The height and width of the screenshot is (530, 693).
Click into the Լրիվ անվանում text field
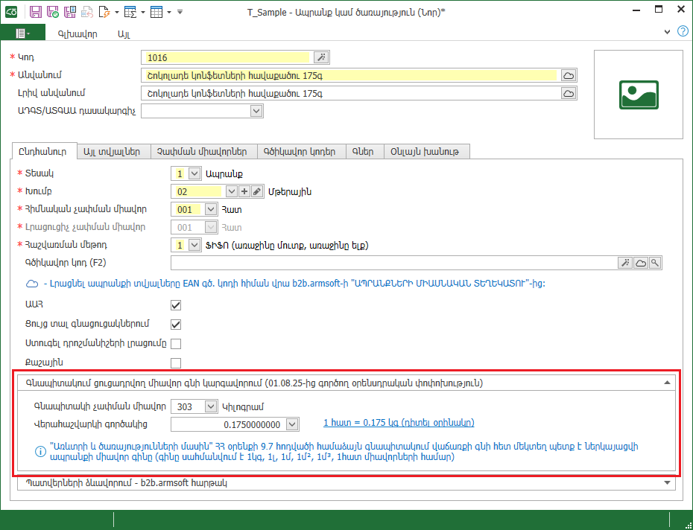point(349,93)
